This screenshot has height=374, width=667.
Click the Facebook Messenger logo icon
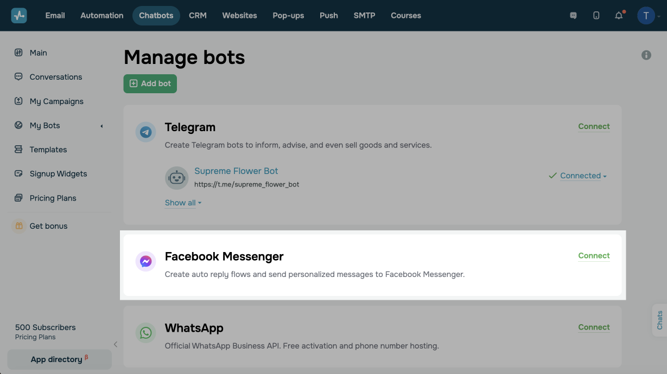click(x=145, y=262)
